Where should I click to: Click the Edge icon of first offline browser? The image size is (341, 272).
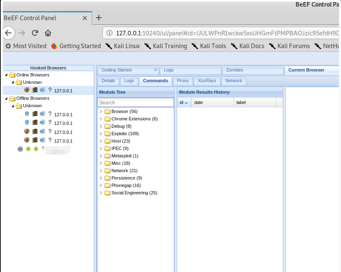pyautogui.click(x=27, y=113)
